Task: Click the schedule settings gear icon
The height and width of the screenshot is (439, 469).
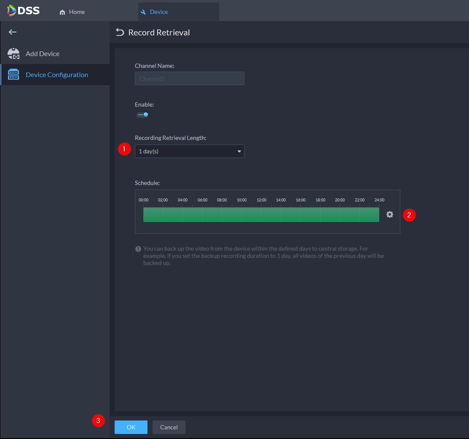Action: point(389,214)
